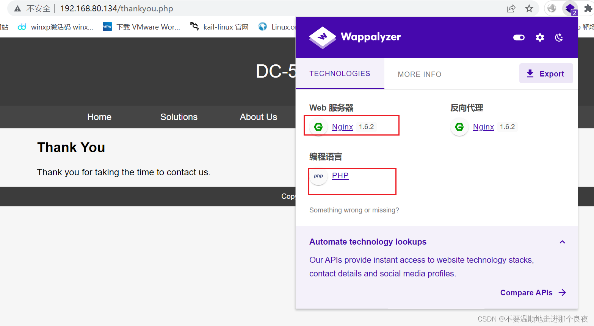Open 下载 VMware Wor... bookmark
Image resolution: width=594 pixels, height=326 pixels.
(x=142, y=27)
